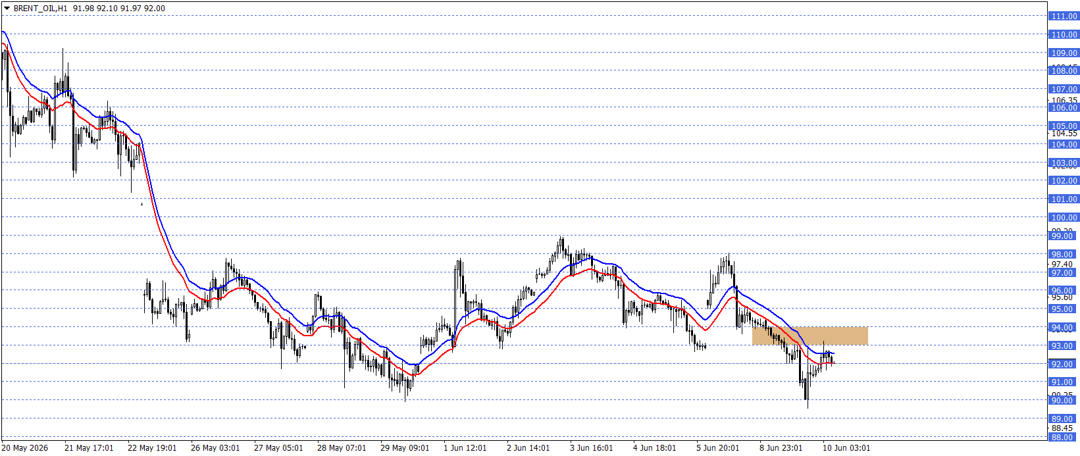Open the chart menu triangle beside BRENT_OIL,H1

(x=7, y=9)
